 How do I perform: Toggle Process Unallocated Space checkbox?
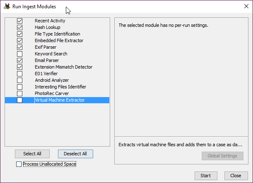19,164
